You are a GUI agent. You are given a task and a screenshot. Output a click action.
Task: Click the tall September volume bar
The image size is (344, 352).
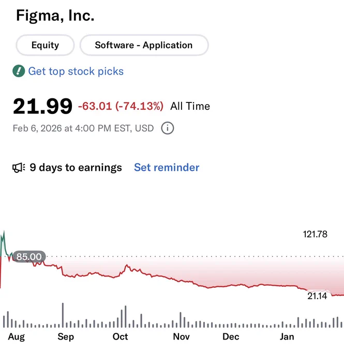[63, 315]
